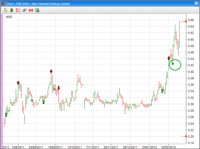This screenshot has width=200, height=149.
Task: Open the red calculator operators toolbar icon
Action: [18, 10]
